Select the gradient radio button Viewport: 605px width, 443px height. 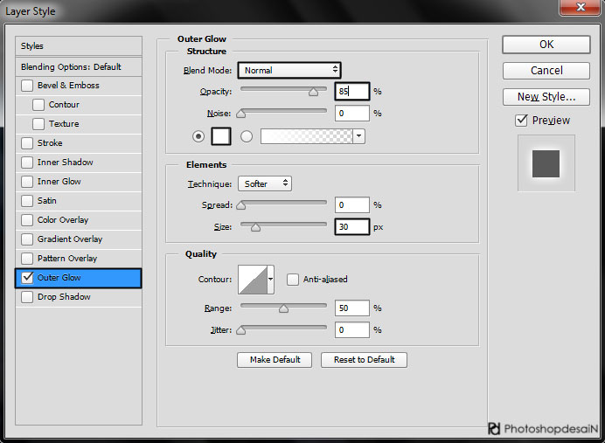[x=247, y=136]
